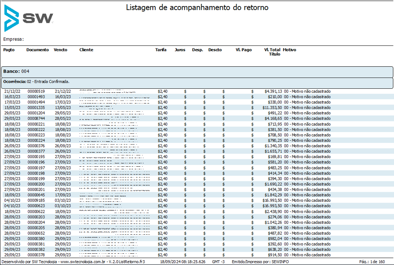This screenshot has height=265, width=394.
Task: Click document number 00000221
Action: (x=36, y=124)
